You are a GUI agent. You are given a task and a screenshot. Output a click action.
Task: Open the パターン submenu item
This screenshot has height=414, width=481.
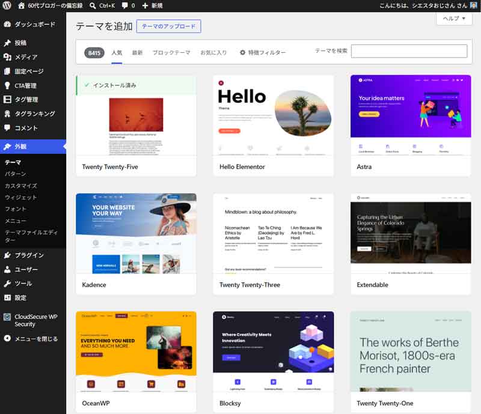click(16, 174)
